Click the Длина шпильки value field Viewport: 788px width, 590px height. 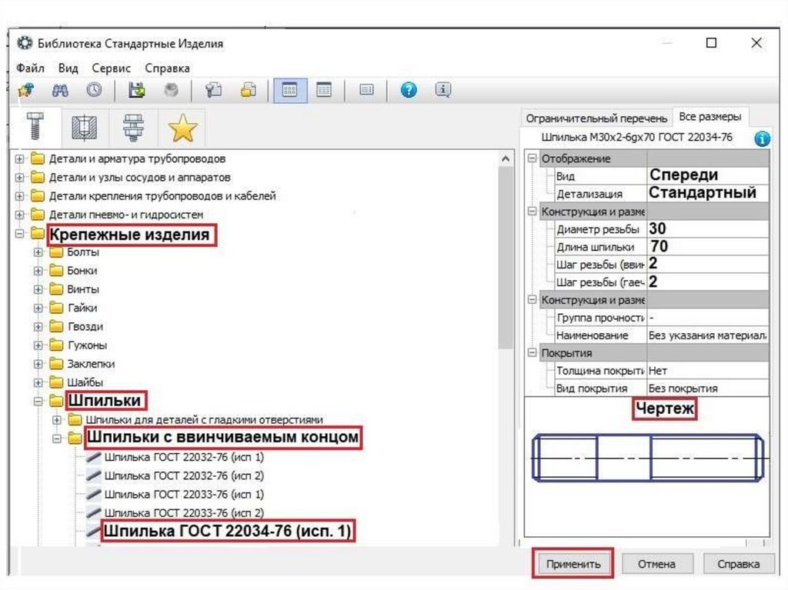[x=706, y=247]
